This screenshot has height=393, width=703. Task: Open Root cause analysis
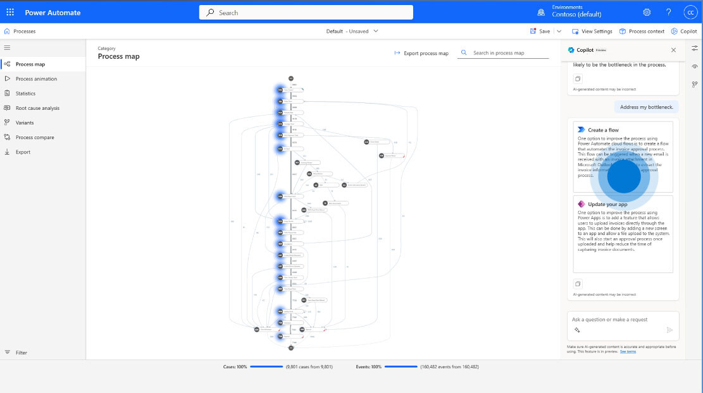(36, 107)
